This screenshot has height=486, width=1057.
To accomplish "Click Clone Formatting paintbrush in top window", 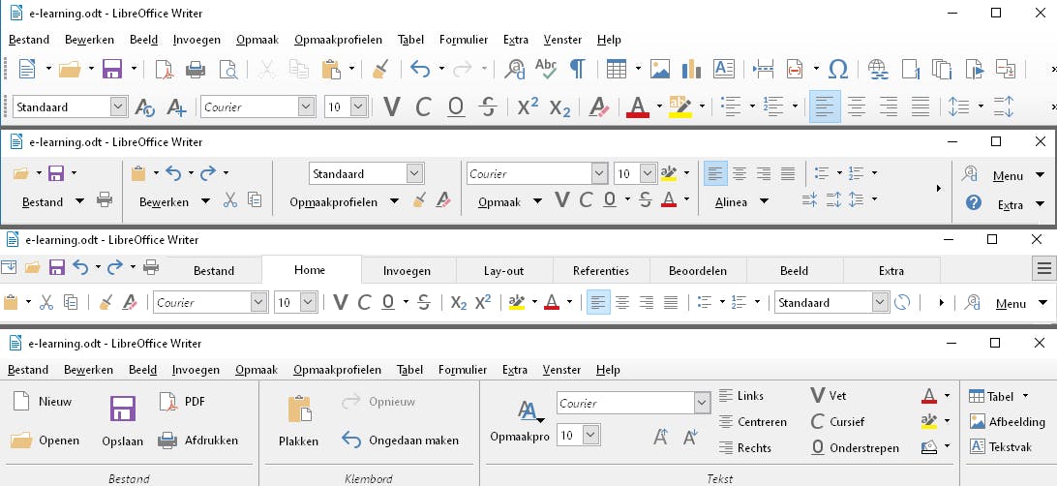I will (379, 68).
